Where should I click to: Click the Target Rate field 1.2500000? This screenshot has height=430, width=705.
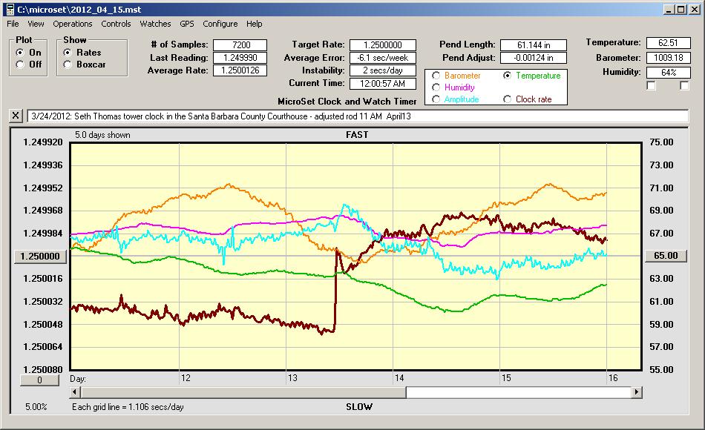coord(383,45)
